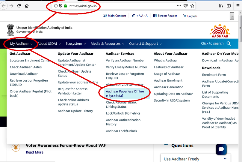Open the My Aadhaar menu
Image resolution: width=242 pixels, height=162 pixels.
[21, 44]
